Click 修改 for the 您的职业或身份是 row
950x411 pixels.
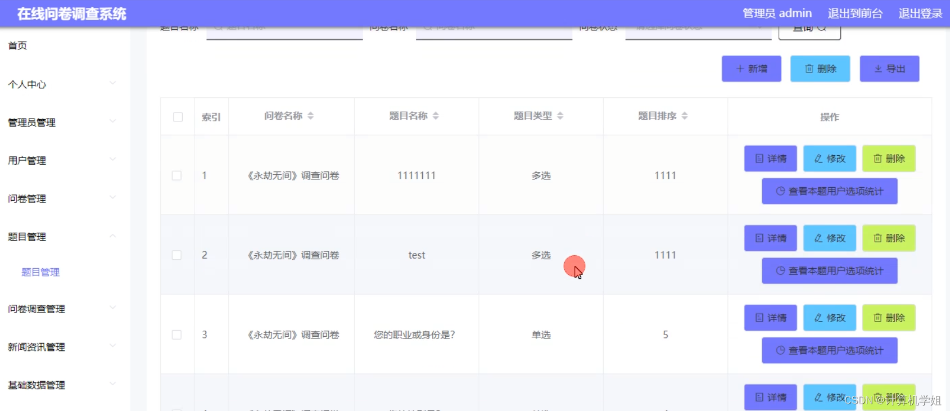pyautogui.click(x=830, y=318)
